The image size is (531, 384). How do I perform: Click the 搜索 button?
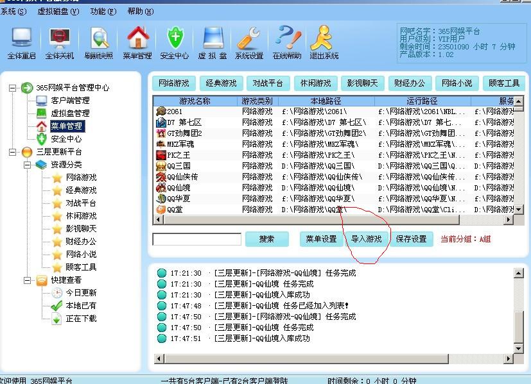coord(267,239)
